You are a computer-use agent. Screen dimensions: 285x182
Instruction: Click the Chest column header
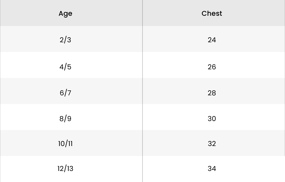[212, 13]
